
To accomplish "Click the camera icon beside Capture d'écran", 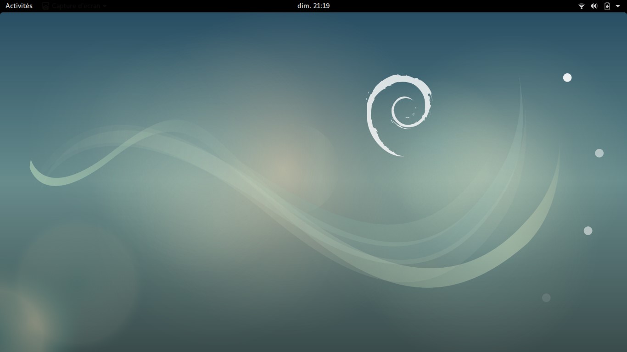I will 45,5.
